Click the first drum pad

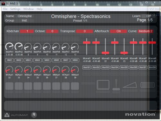click(9, 86)
